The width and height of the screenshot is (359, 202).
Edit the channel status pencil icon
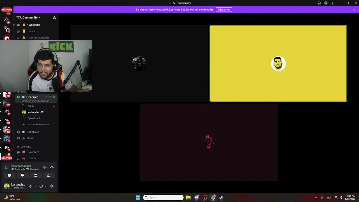point(48,101)
